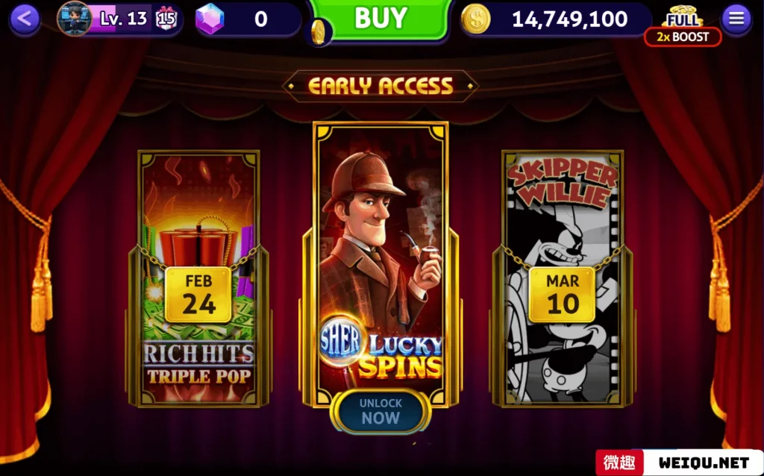The image size is (764, 476).
Task: Click the purple gem icon
Action: tap(210, 19)
